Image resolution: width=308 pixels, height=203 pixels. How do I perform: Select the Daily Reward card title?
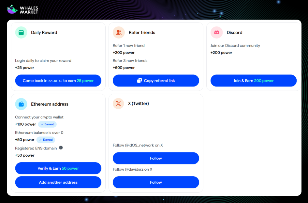44,33
